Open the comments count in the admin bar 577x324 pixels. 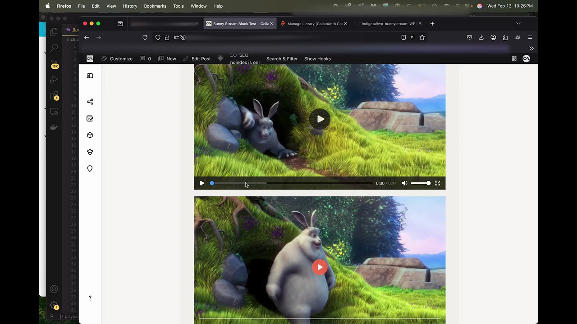[145, 58]
